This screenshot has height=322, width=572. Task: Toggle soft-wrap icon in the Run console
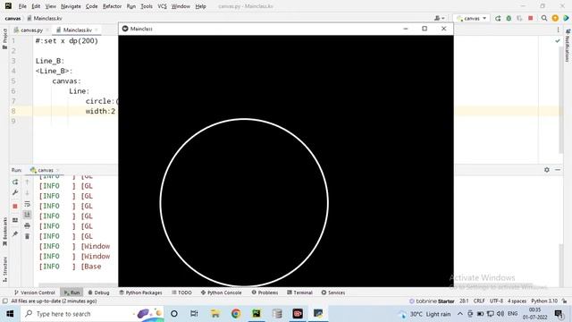point(28,204)
